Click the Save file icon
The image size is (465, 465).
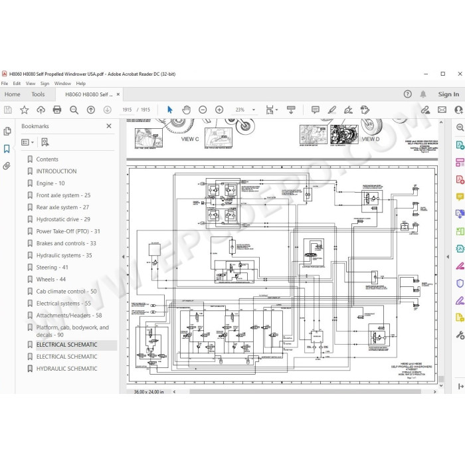point(8,110)
